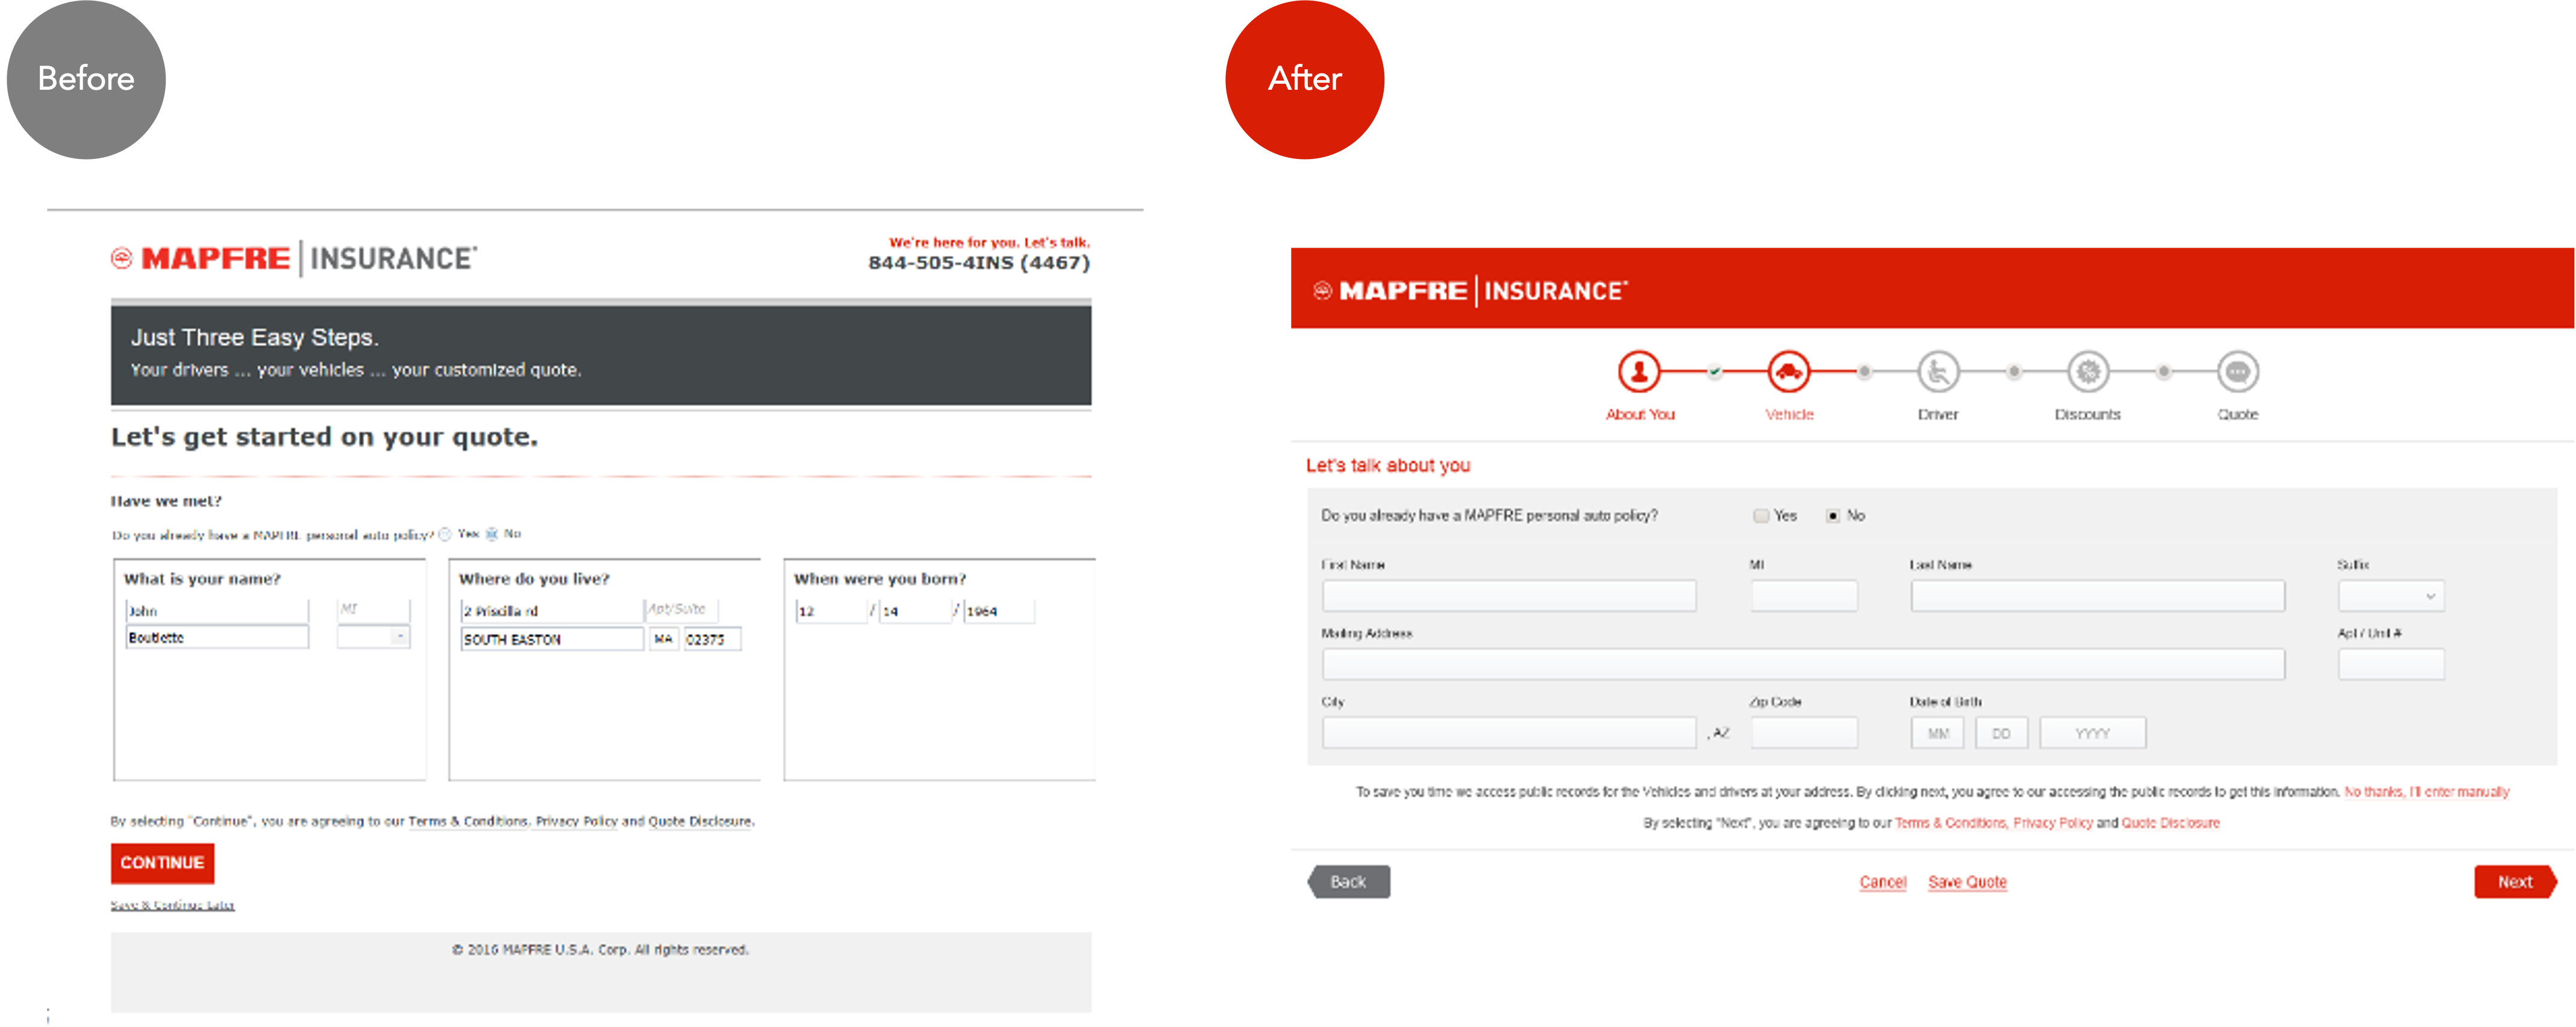Click the Vehicle step icon
This screenshot has height=1027, width=2576.
click(x=1788, y=371)
